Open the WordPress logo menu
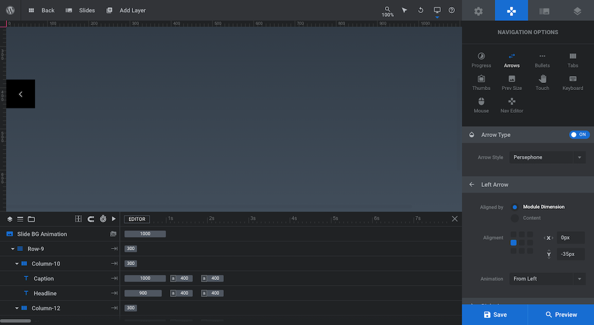Screen dimensions: 594x325 tap(10, 10)
